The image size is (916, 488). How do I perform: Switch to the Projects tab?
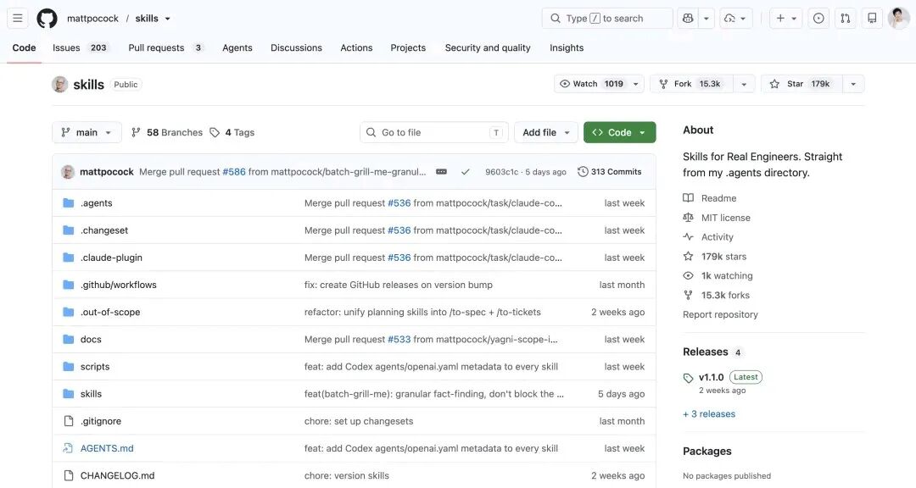tap(408, 47)
